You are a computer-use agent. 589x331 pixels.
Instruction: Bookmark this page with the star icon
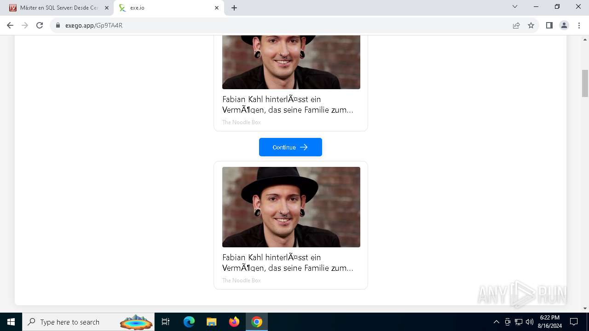tap(531, 25)
